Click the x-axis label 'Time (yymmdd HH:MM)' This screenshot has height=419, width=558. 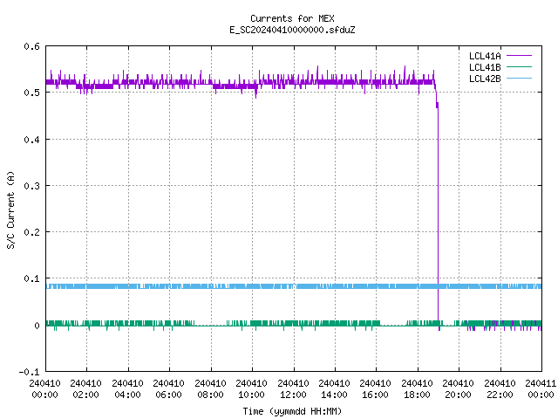[292, 411]
